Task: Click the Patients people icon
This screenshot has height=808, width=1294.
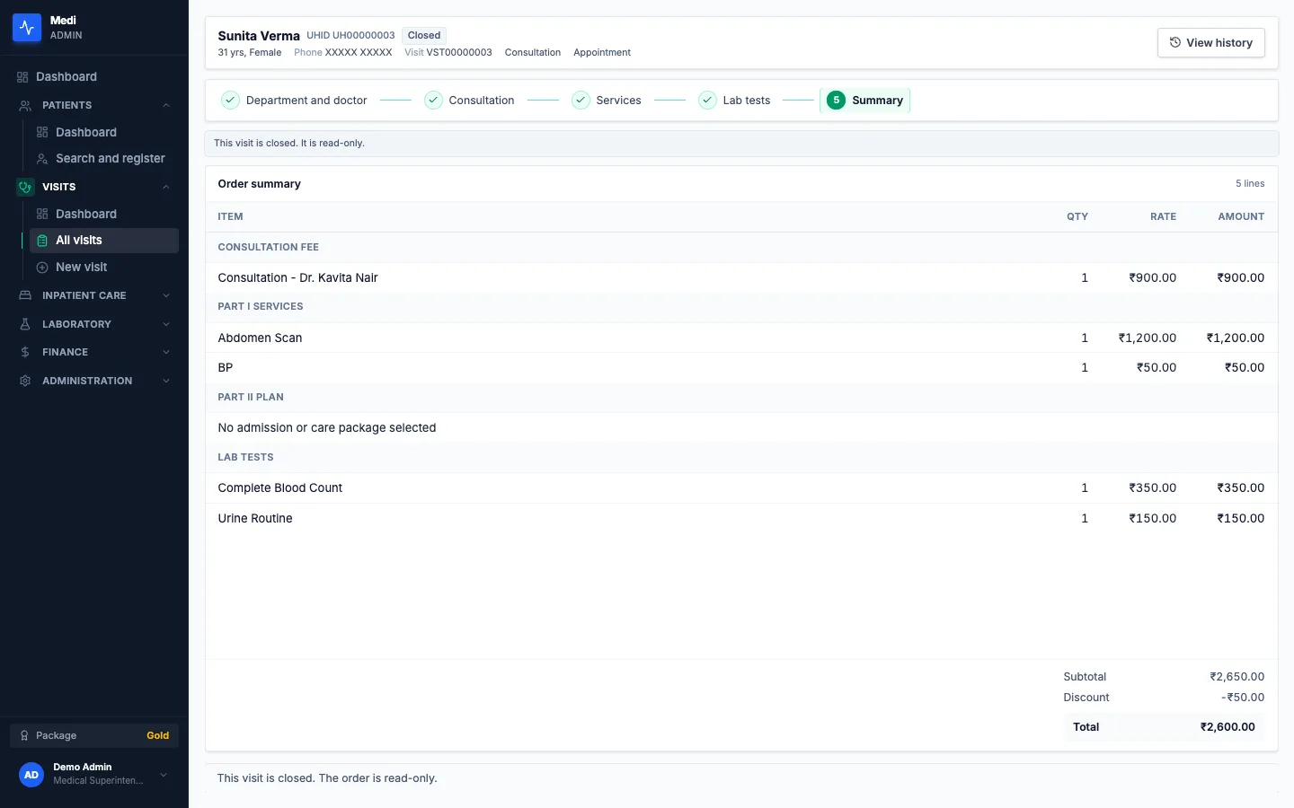Action: tap(25, 105)
